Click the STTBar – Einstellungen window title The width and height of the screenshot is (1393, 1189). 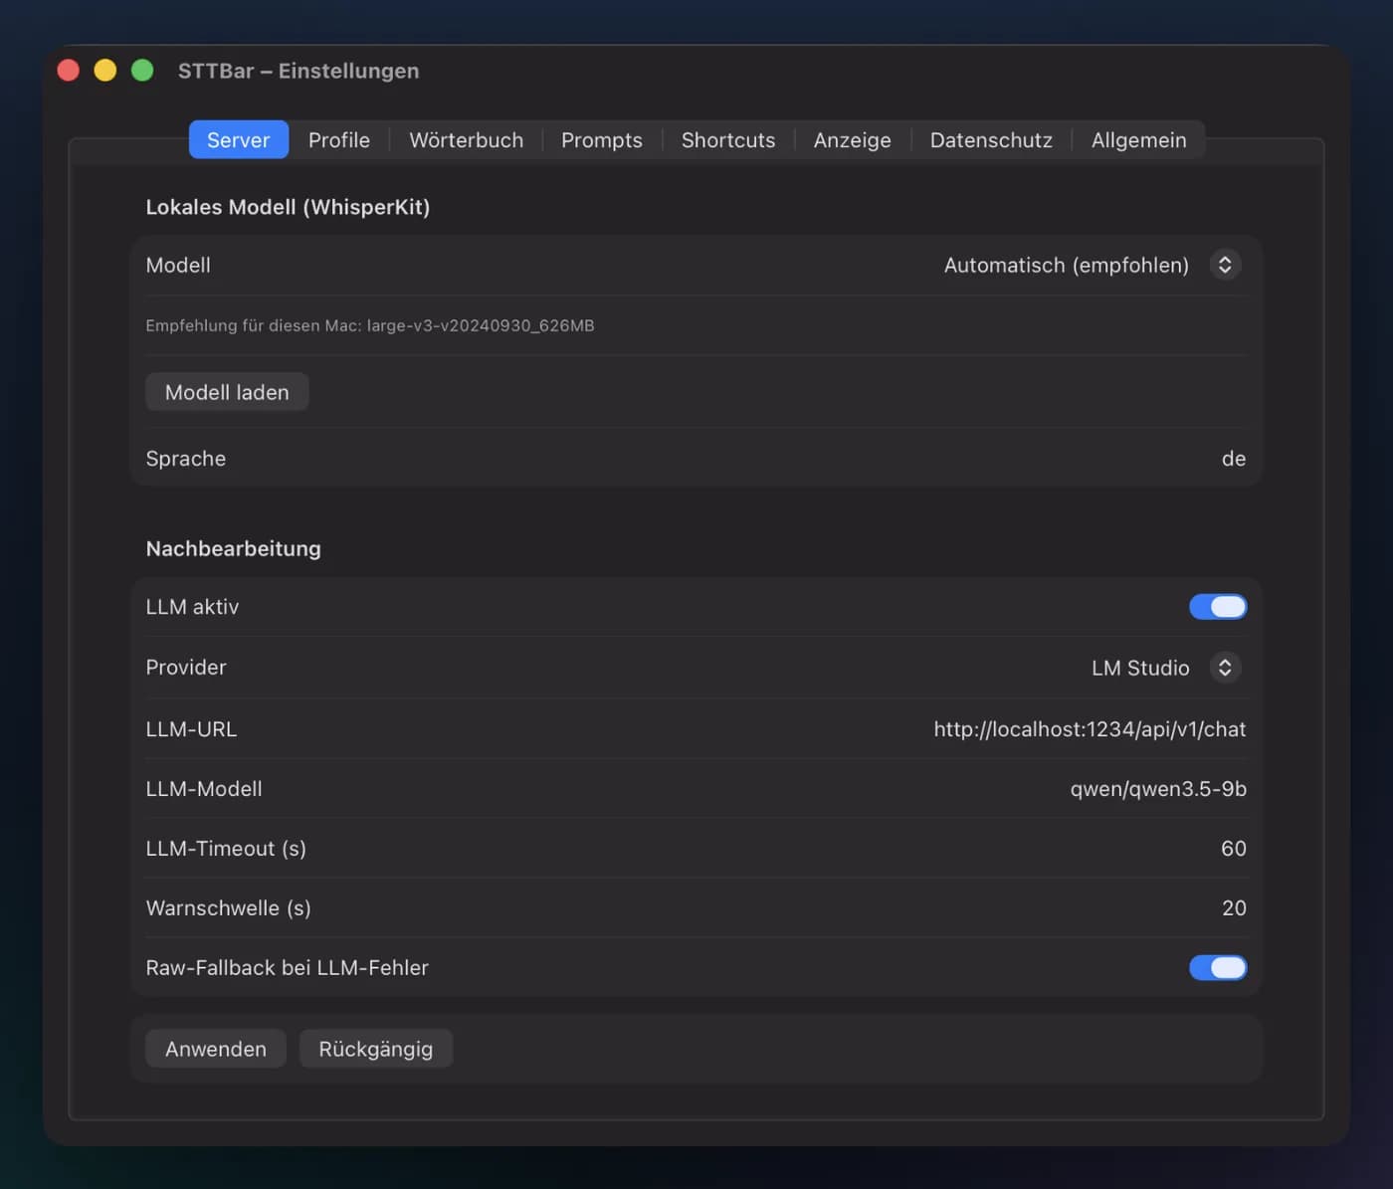pos(298,71)
